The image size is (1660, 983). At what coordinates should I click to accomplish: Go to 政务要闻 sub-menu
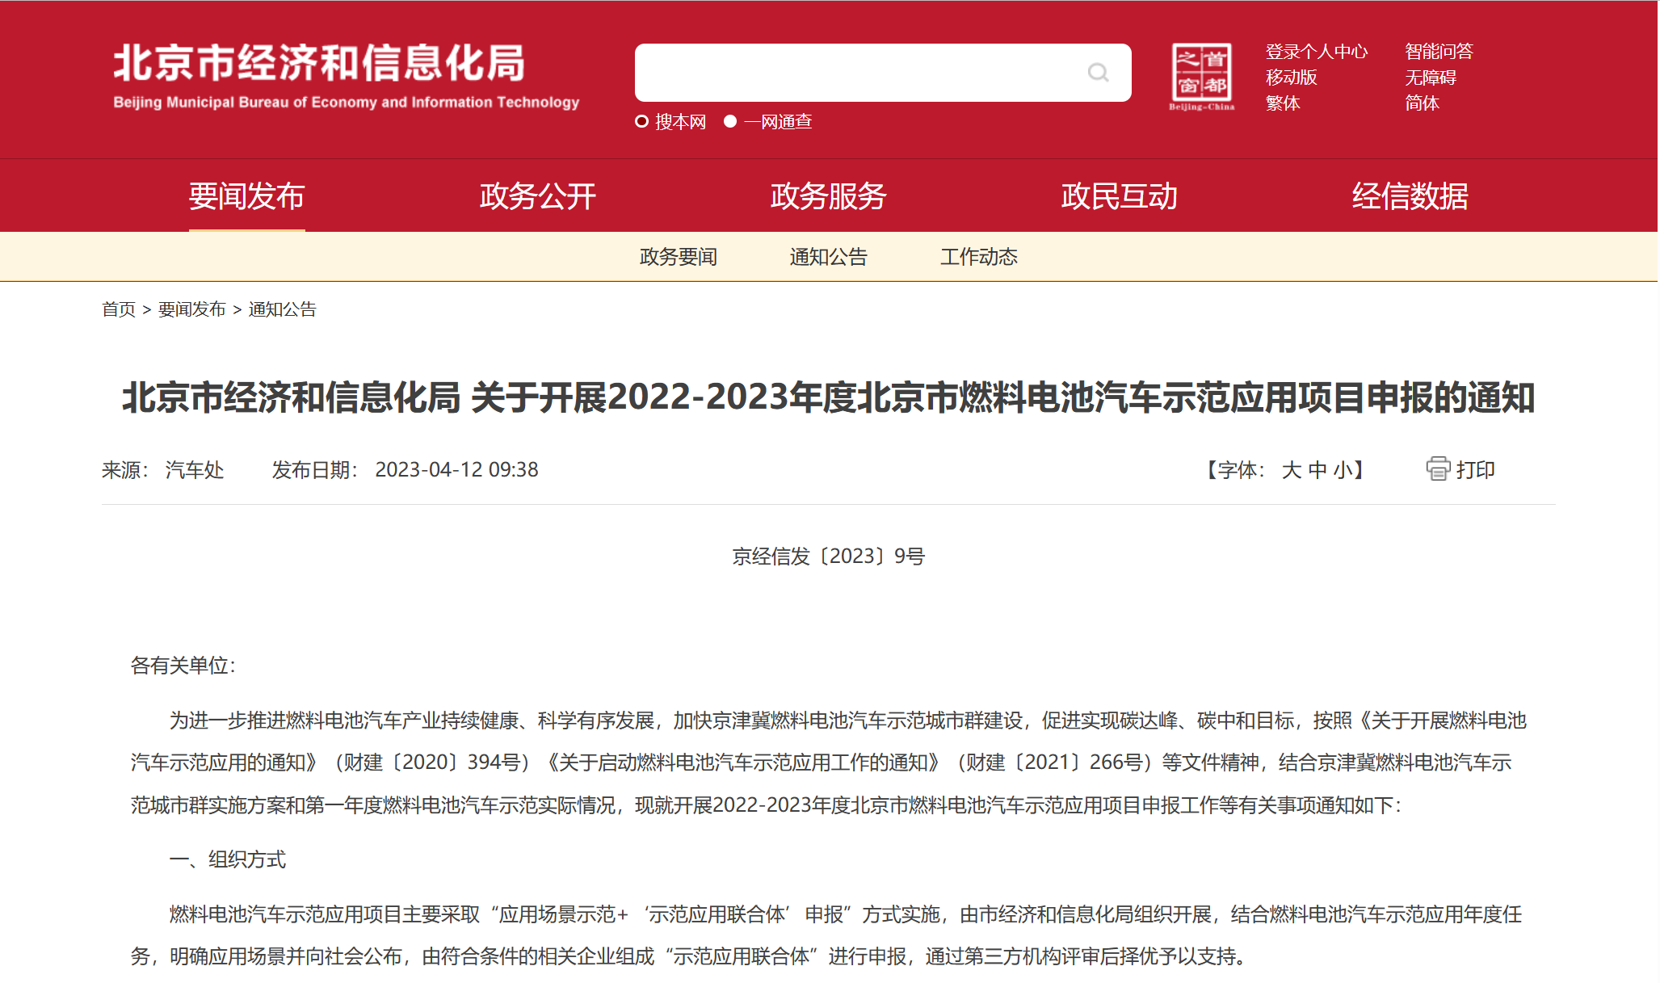click(x=679, y=257)
